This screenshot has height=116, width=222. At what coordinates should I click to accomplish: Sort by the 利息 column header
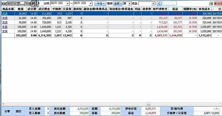tap(138, 9)
